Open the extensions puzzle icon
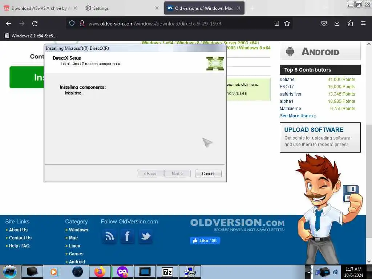Viewport: 372px width, 279px height. point(350,23)
